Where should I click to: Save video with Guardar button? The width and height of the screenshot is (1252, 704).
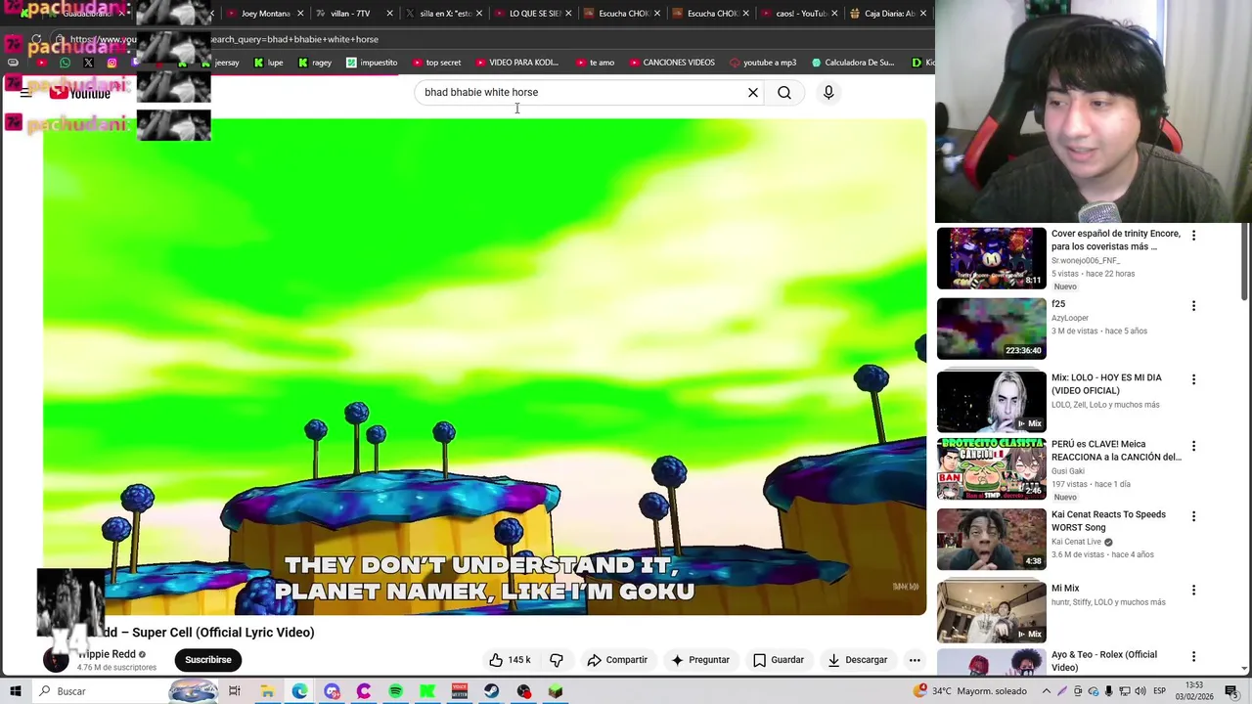tap(778, 660)
